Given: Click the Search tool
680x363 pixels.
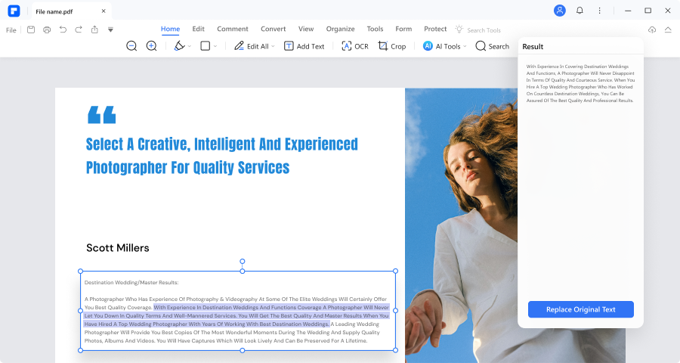Looking at the screenshot, I should click(x=492, y=46).
